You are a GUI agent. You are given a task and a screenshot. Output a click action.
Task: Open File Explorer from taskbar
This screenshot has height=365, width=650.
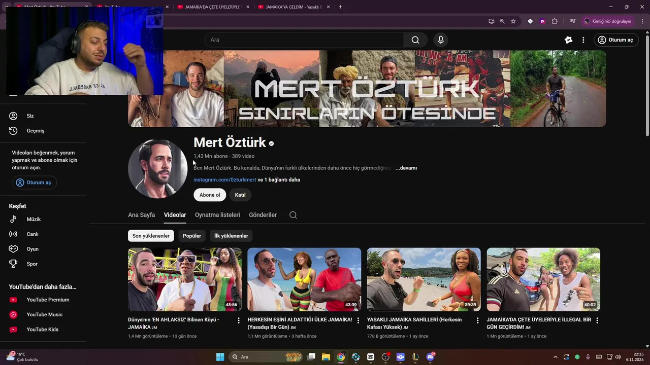click(x=326, y=357)
